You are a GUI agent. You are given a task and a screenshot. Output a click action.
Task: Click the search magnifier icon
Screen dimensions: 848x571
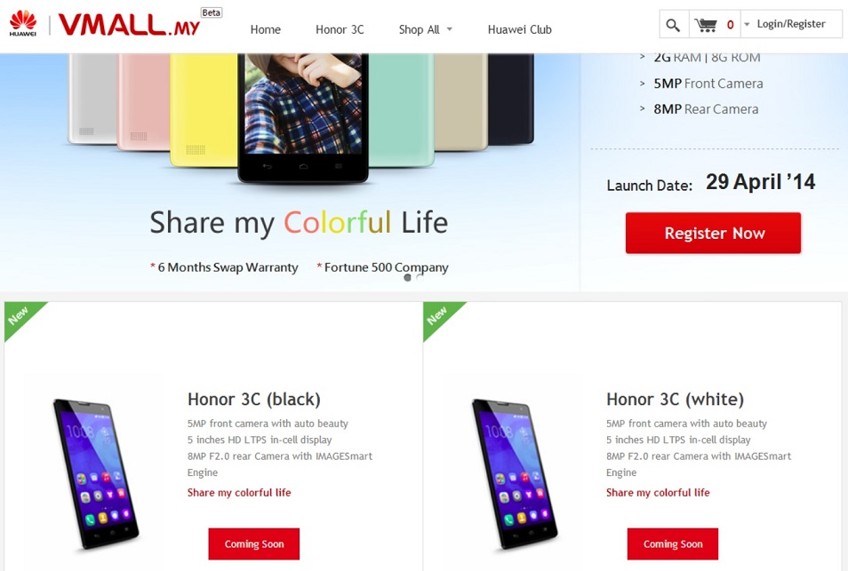(673, 25)
